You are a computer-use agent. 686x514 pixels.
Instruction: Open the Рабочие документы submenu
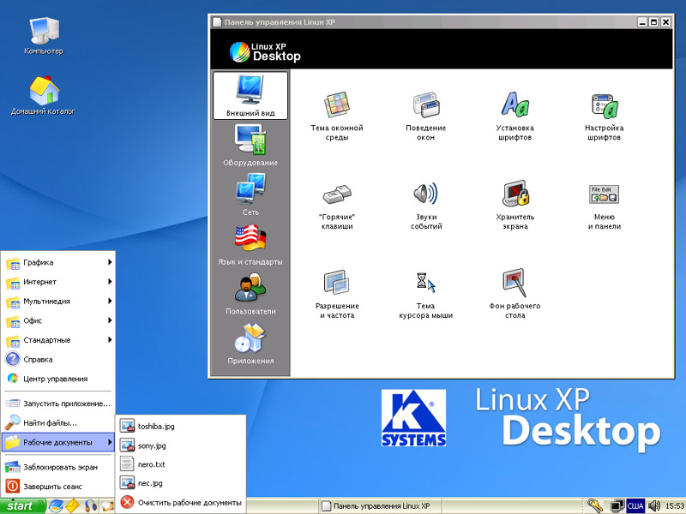pyautogui.click(x=58, y=442)
